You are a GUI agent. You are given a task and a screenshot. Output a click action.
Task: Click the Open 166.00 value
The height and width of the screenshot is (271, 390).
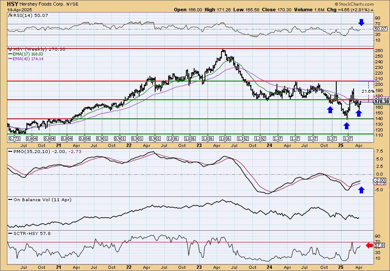click(x=188, y=10)
